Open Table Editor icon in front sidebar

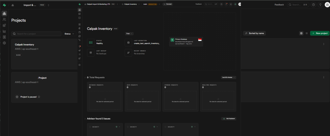click(80, 14)
